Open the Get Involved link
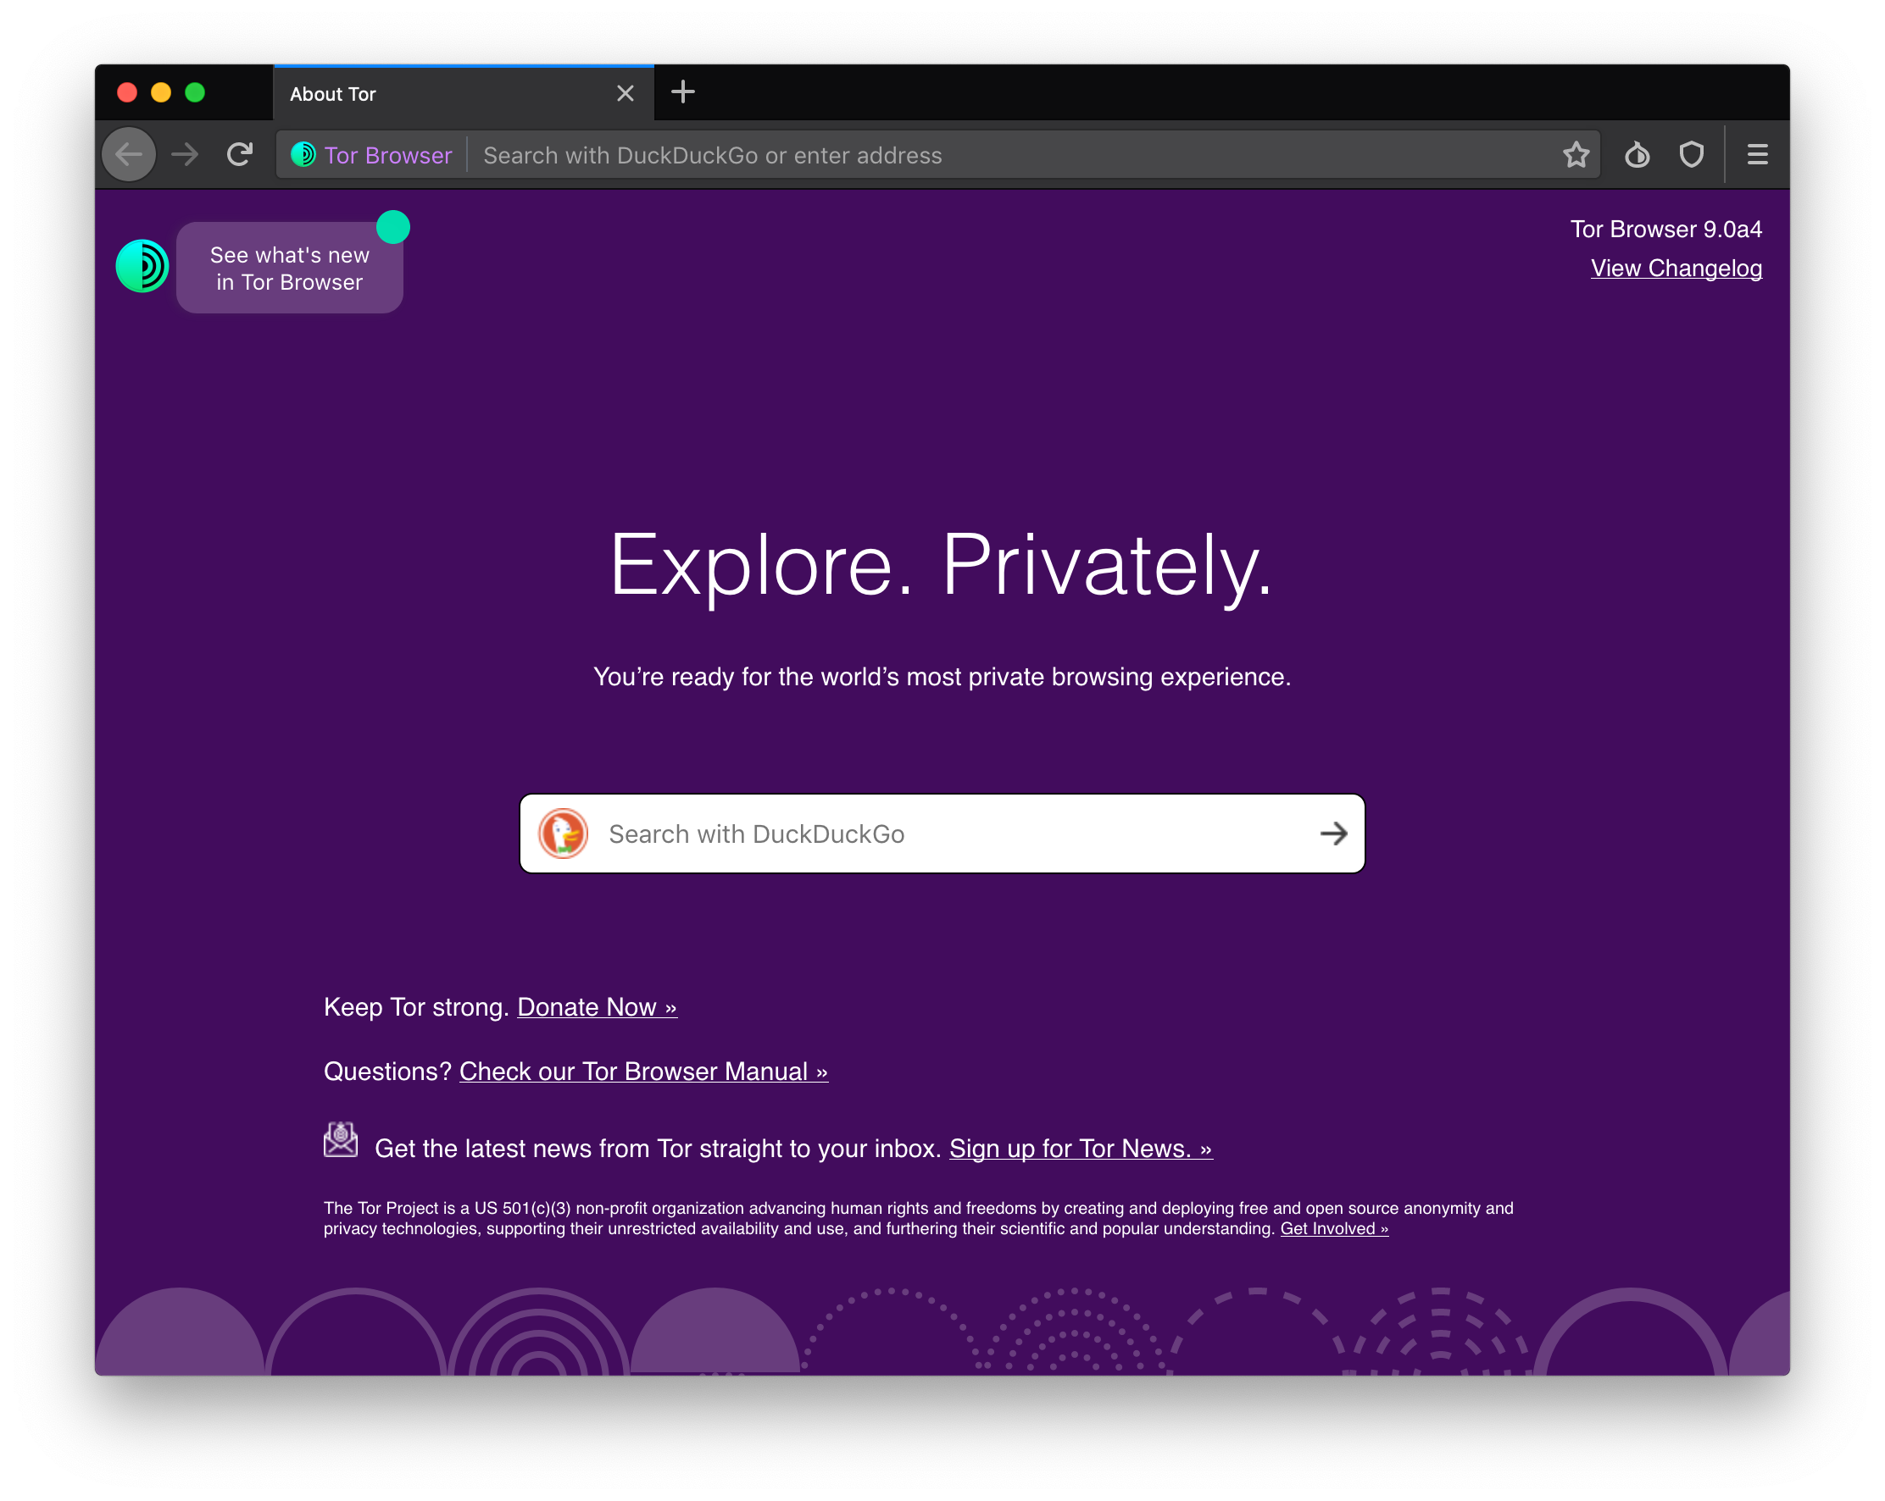 1334,1228
